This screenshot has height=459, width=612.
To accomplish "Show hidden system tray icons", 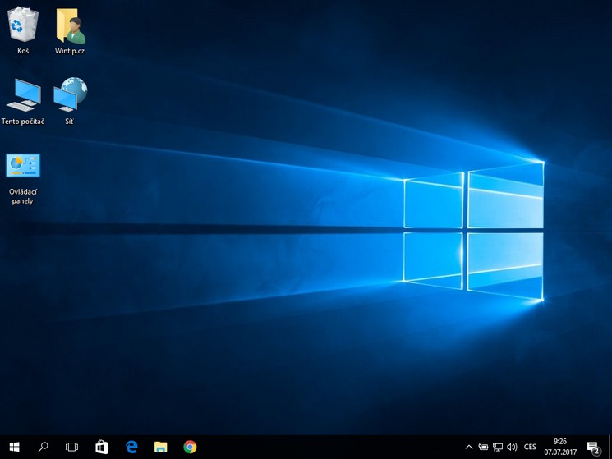I will pyautogui.click(x=469, y=447).
